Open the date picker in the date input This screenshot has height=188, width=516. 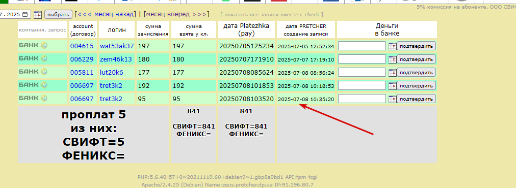(x=25, y=14)
